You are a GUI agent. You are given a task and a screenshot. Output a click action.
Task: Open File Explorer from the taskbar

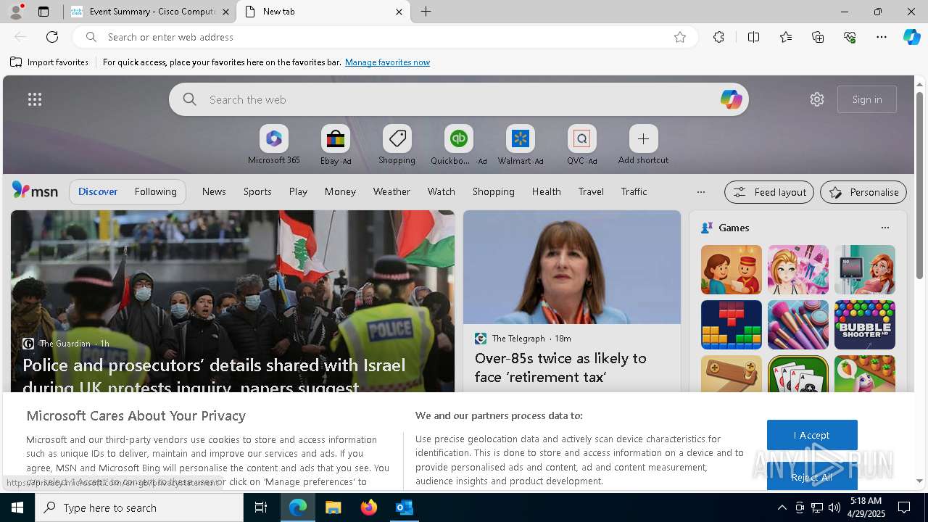point(333,507)
